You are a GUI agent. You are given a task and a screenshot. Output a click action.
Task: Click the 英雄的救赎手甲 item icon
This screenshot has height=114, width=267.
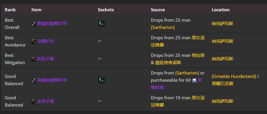click(x=34, y=81)
